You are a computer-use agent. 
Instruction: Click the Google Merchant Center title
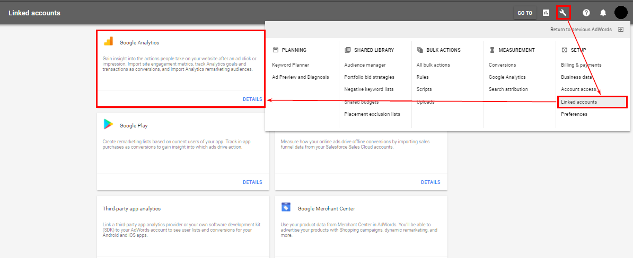click(326, 209)
